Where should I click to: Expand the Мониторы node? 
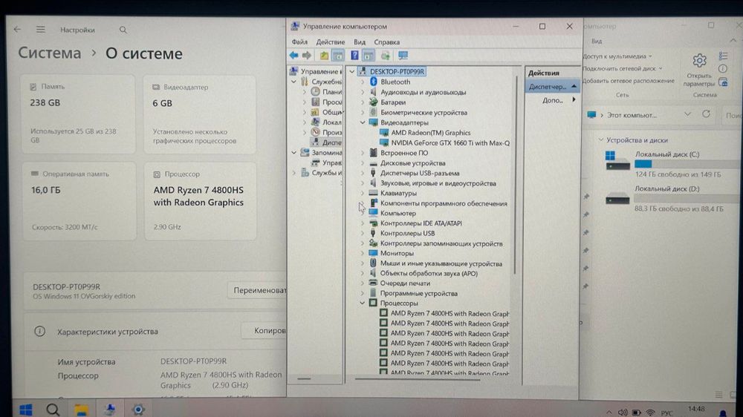coord(363,253)
